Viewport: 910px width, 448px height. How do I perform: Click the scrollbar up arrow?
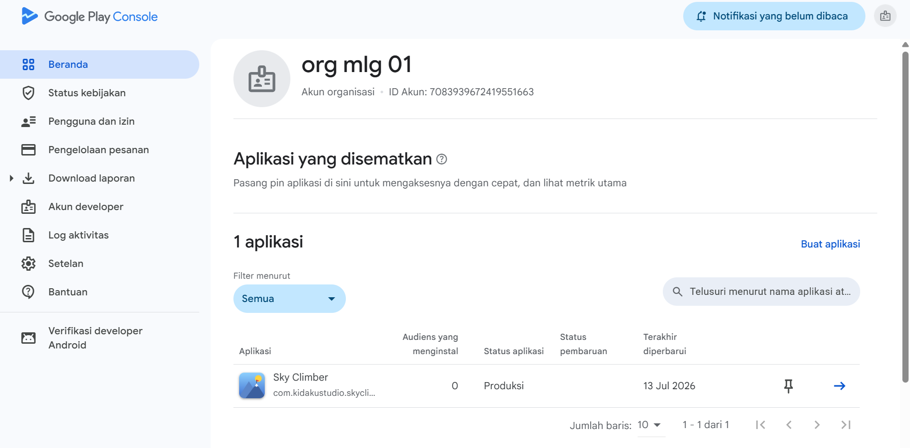tap(905, 45)
